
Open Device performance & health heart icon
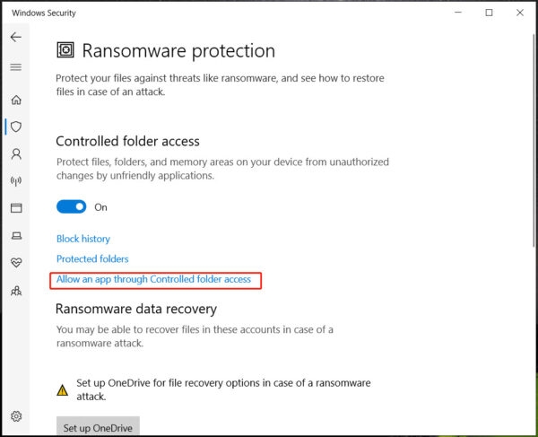15,263
